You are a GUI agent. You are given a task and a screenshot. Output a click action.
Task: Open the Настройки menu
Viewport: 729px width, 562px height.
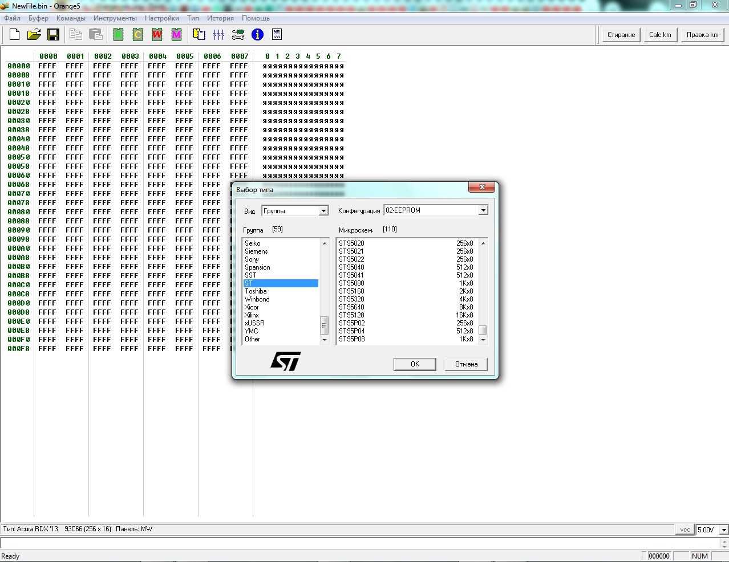pos(162,18)
